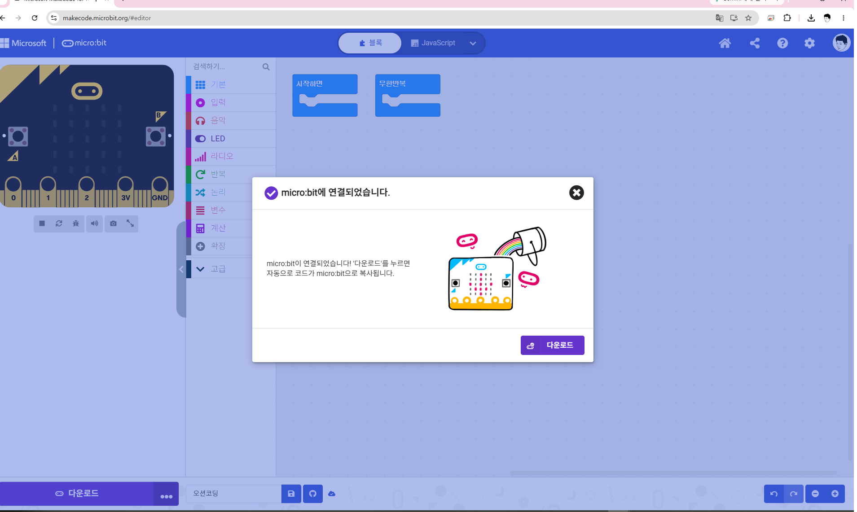Screen dimensions: 857x512
Task: Select the 시작하면 block
Action: [x=325, y=84]
